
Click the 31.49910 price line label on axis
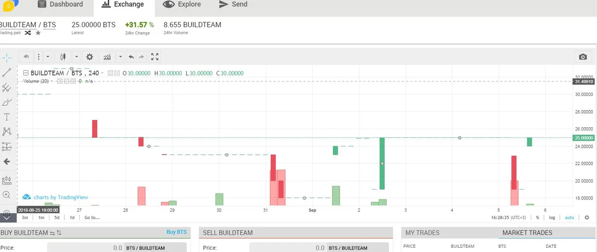[583, 82]
